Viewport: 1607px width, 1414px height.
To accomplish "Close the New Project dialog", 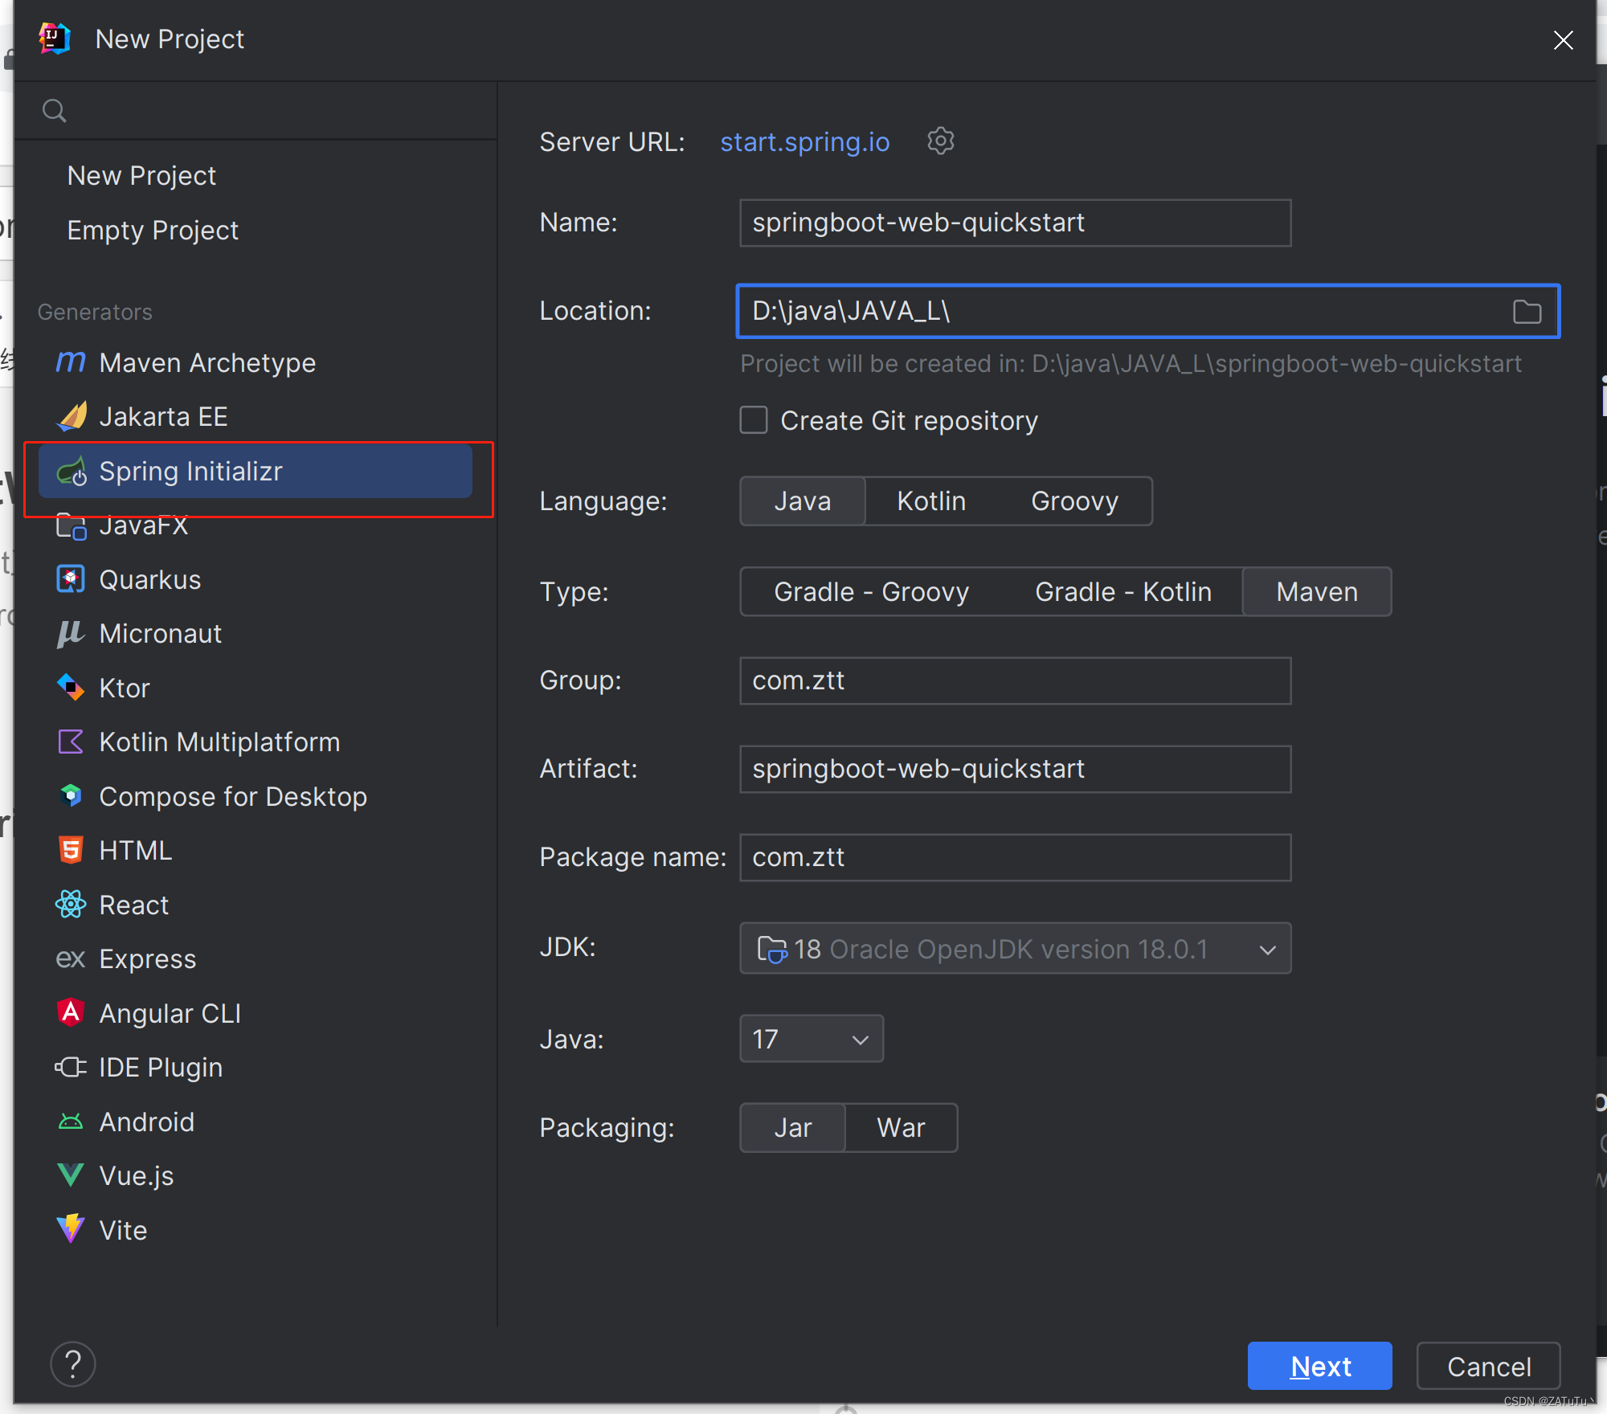I will tap(1563, 40).
